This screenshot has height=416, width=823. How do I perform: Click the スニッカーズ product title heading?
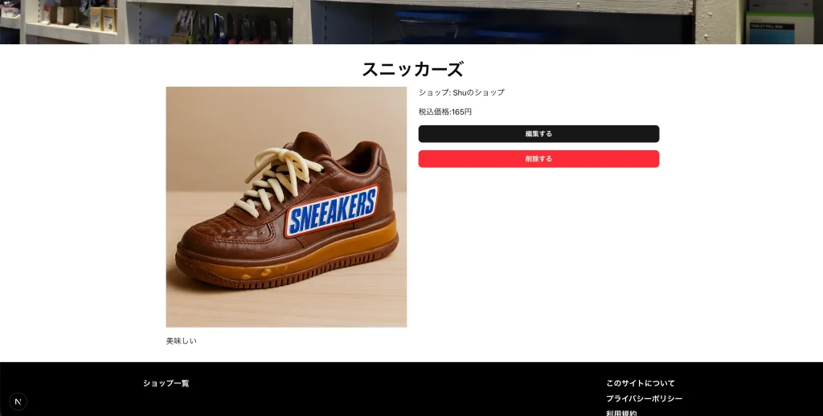click(412, 69)
